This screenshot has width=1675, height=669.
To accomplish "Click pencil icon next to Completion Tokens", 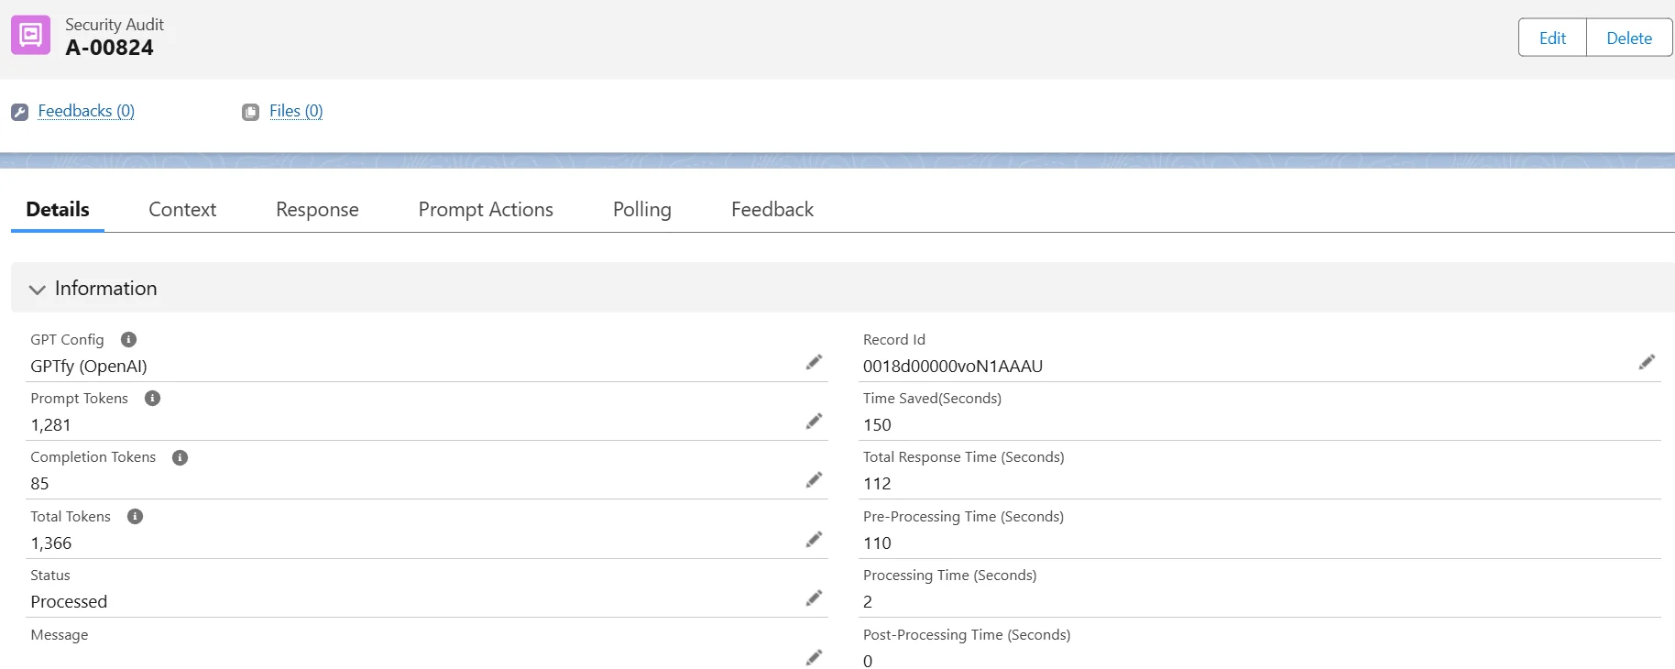I will click(x=814, y=480).
